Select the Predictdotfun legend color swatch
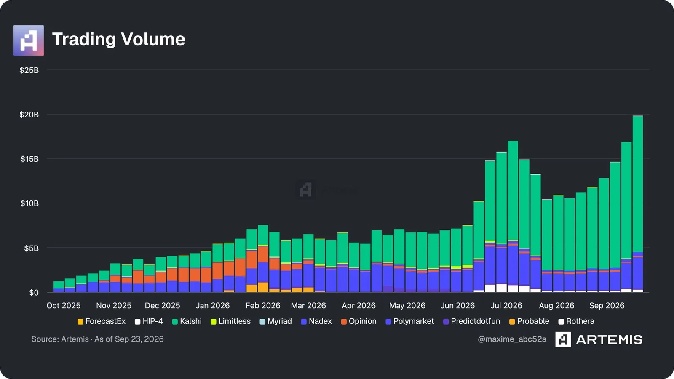The width and height of the screenshot is (674, 379). [x=446, y=322]
